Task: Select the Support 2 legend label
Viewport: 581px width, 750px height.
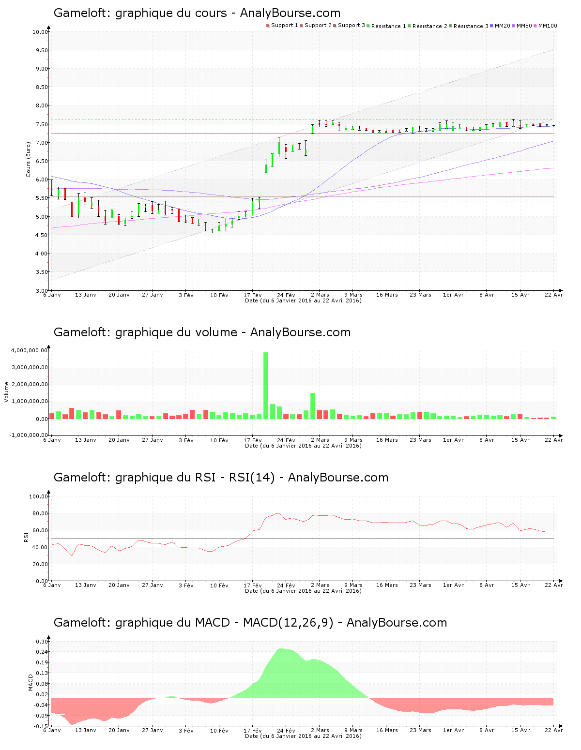Action: click(x=318, y=26)
